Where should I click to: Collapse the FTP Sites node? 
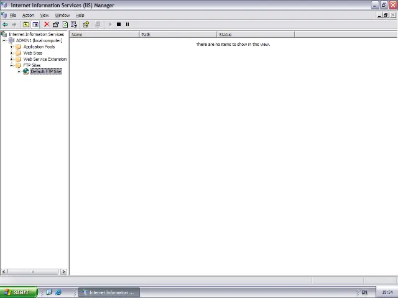(11, 65)
